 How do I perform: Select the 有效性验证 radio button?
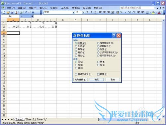click(x=98, y=43)
